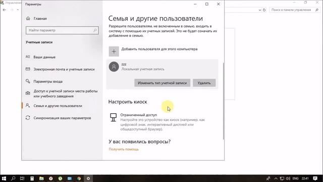
Task: Click Учетные записи sidebar heading
Action: point(39,42)
